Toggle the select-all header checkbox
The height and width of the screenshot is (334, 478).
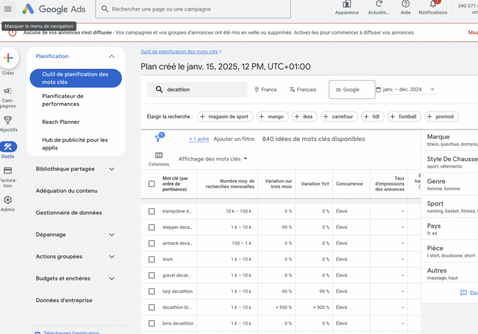[152, 184]
